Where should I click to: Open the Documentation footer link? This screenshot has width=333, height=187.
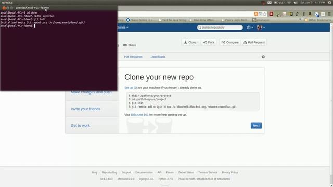[x=144, y=172]
